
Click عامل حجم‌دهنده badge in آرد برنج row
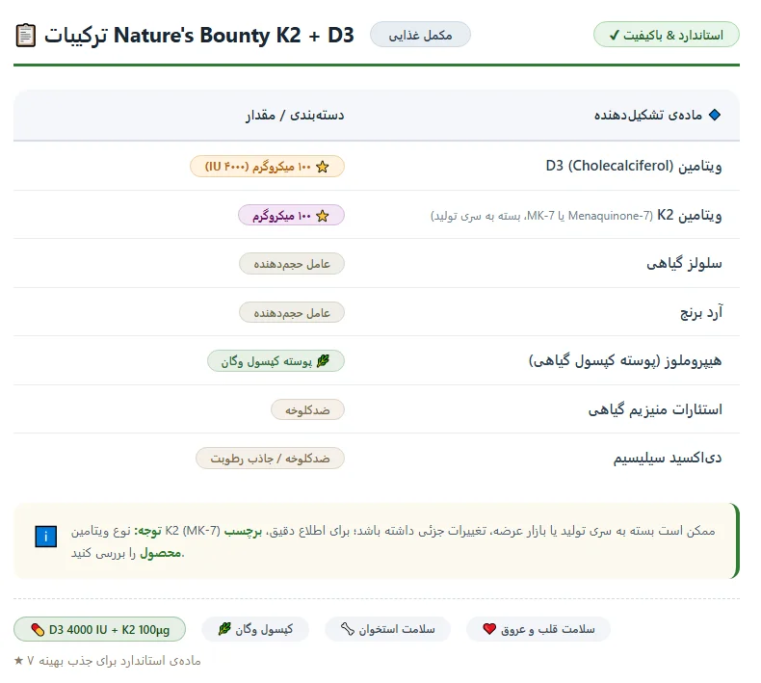(x=292, y=313)
